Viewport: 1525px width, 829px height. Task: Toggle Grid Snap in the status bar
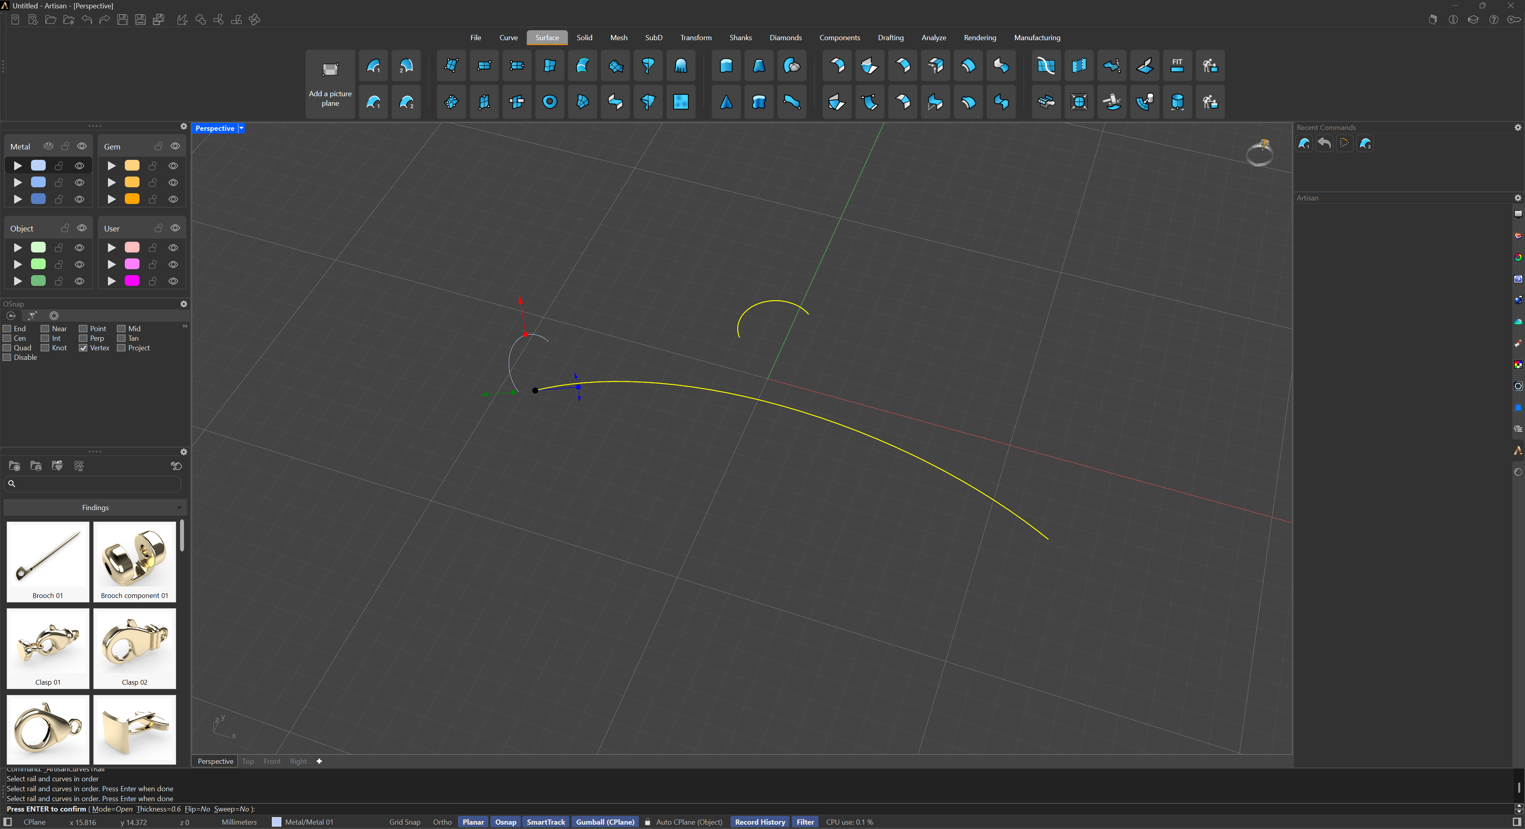(404, 822)
